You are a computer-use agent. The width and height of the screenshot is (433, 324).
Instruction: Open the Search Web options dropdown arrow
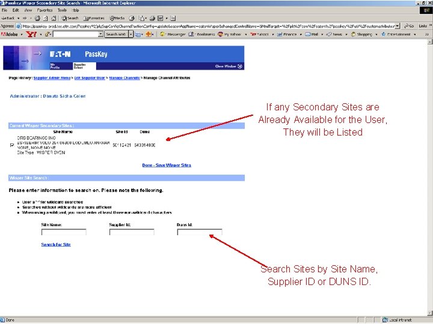(x=131, y=34)
